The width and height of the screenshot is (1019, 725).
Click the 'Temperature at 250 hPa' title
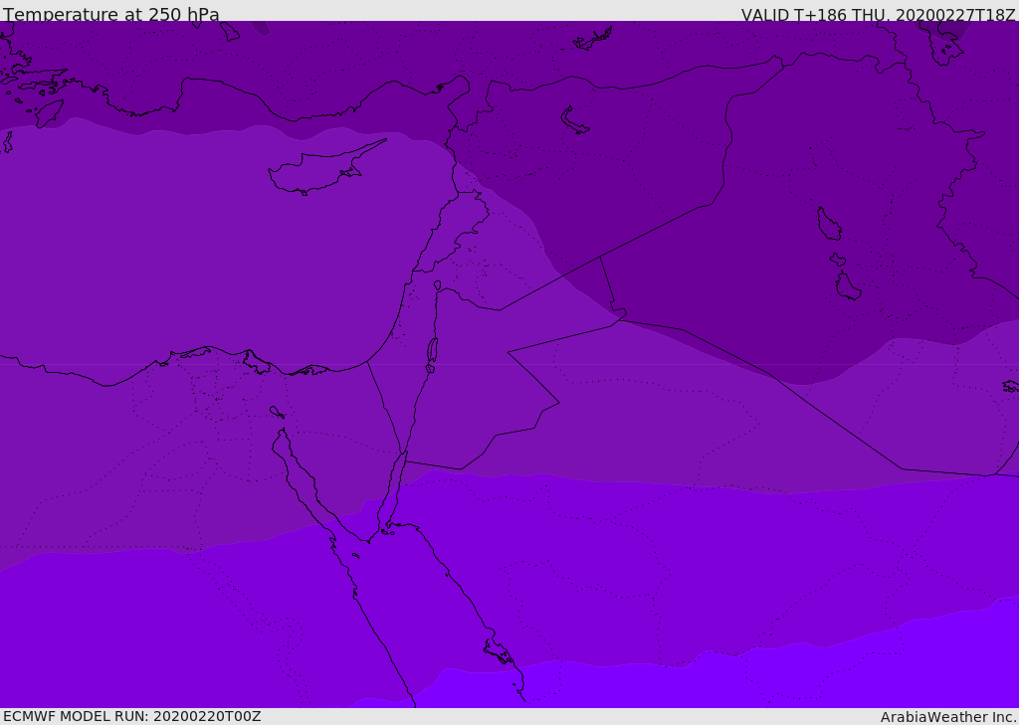click(x=111, y=14)
